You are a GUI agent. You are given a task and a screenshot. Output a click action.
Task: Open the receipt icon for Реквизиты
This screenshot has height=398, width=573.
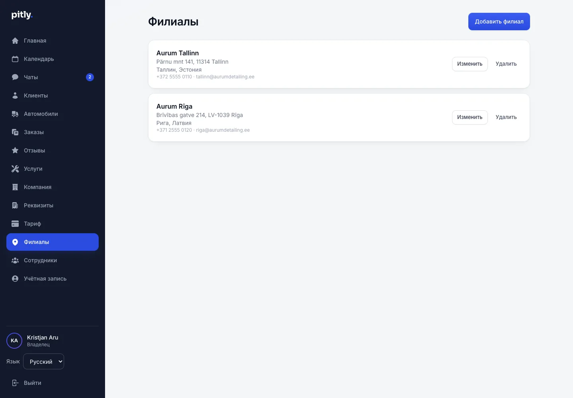click(15, 205)
